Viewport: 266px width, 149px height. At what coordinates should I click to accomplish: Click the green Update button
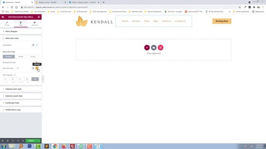(31, 141)
